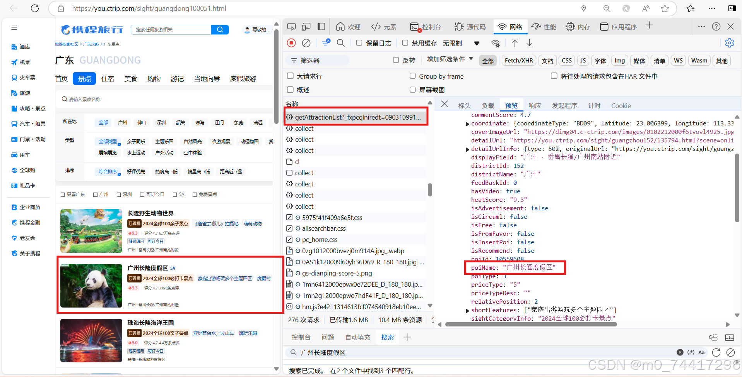Expand the detailUrlInfo object
Image resolution: width=742 pixels, height=377 pixels.
click(x=467, y=149)
